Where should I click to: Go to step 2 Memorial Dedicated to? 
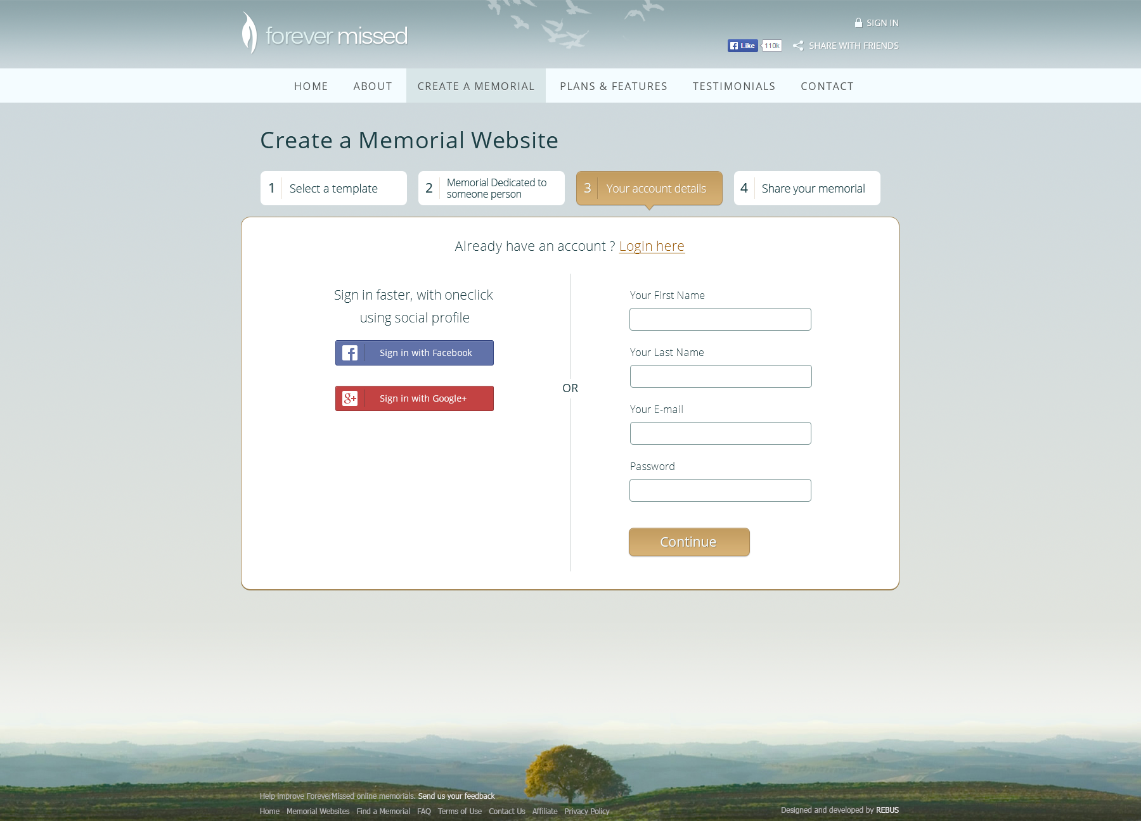tap(491, 188)
